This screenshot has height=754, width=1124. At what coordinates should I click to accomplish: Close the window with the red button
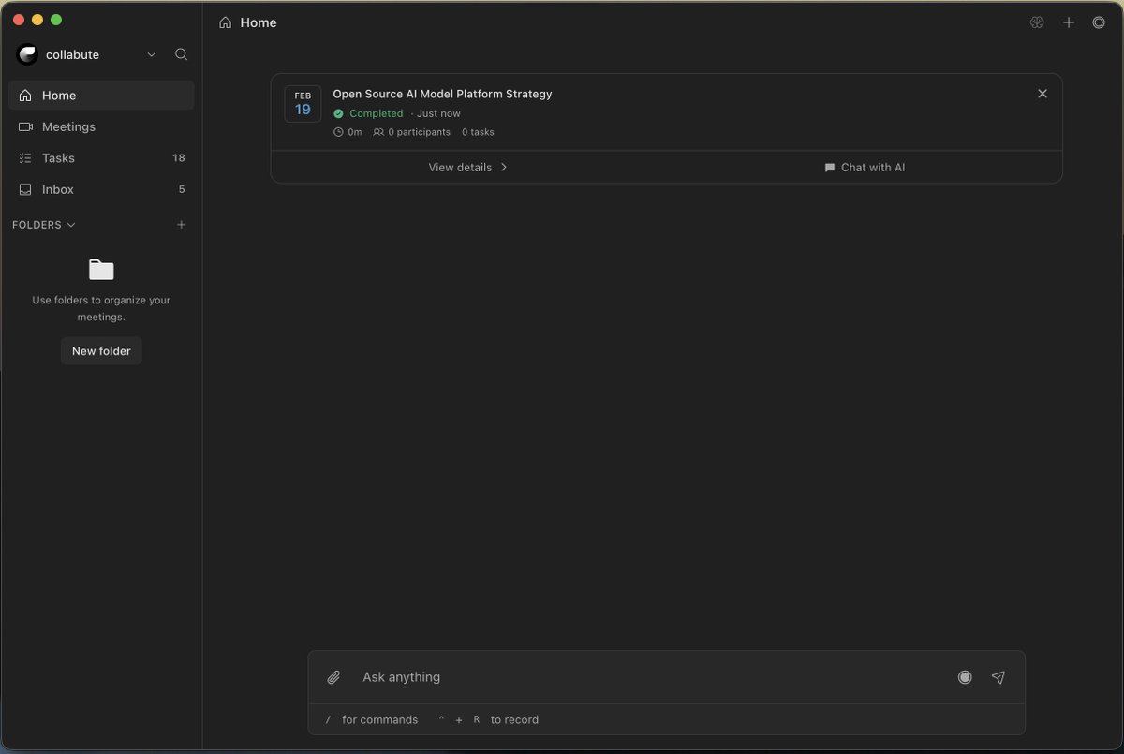click(19, 20)
